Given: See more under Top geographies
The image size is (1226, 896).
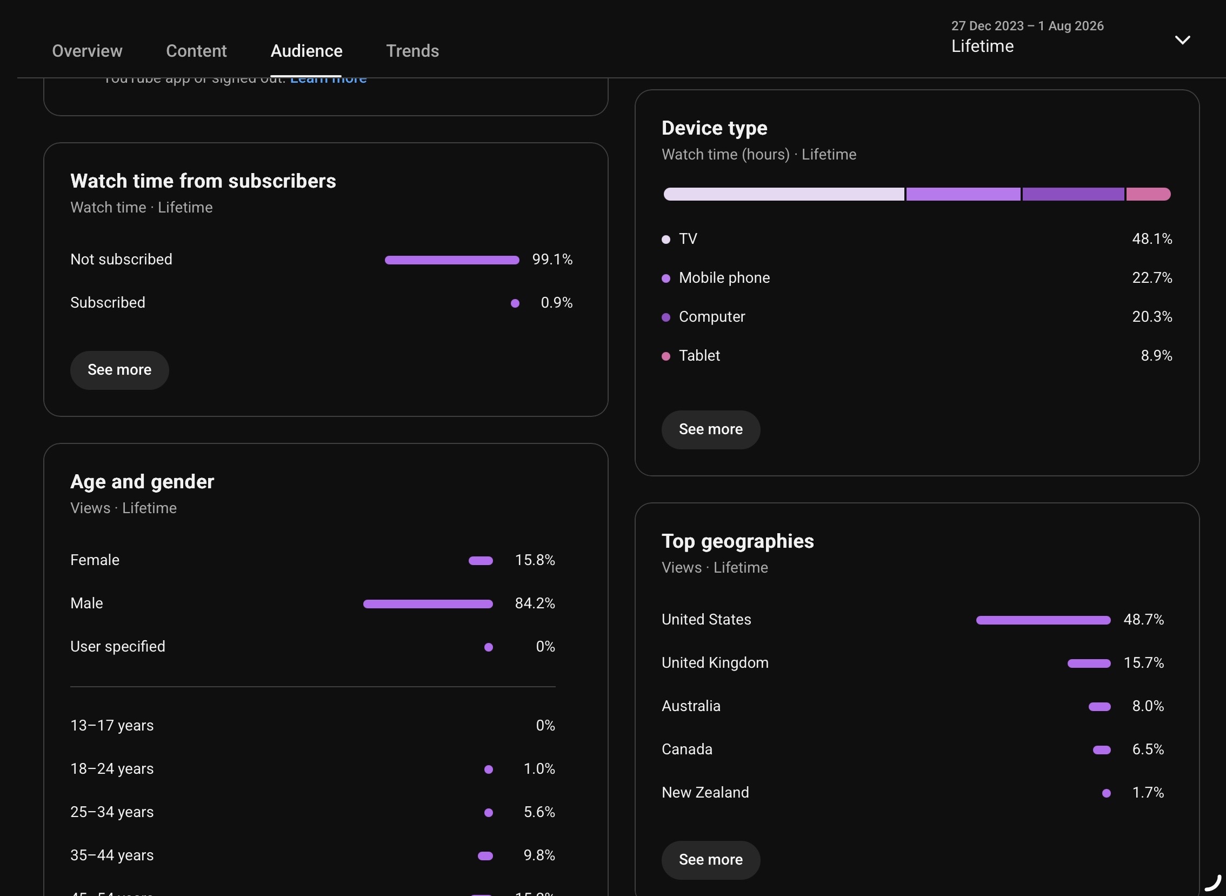Looking at the screenshot, I should 710,860.
